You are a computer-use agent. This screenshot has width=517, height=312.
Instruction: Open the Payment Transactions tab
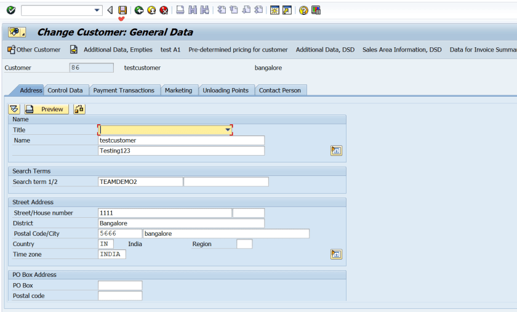[x=124, y=90]
